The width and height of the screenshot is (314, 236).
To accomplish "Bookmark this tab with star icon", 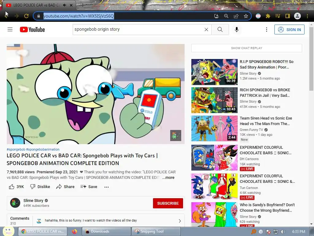I will [246, 16].
